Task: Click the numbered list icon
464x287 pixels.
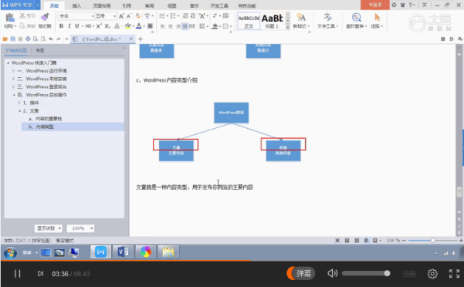Action: point(173,16)
